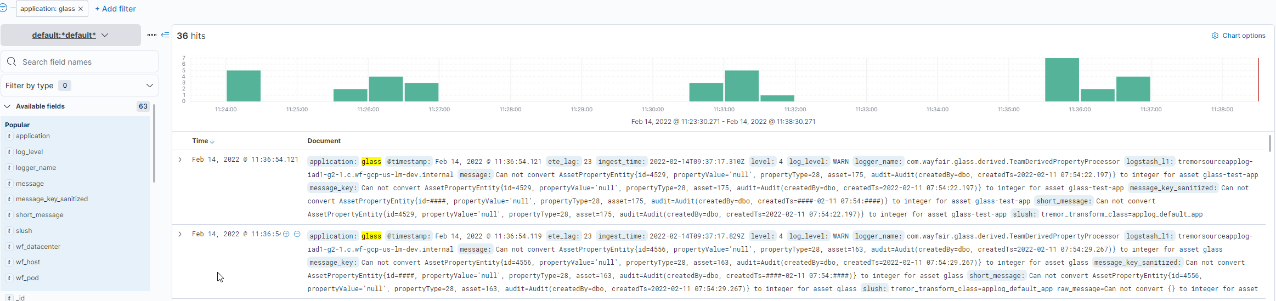Click string type icon beside slush field
Screen dimensions: 1276x301
coord(9,231)
